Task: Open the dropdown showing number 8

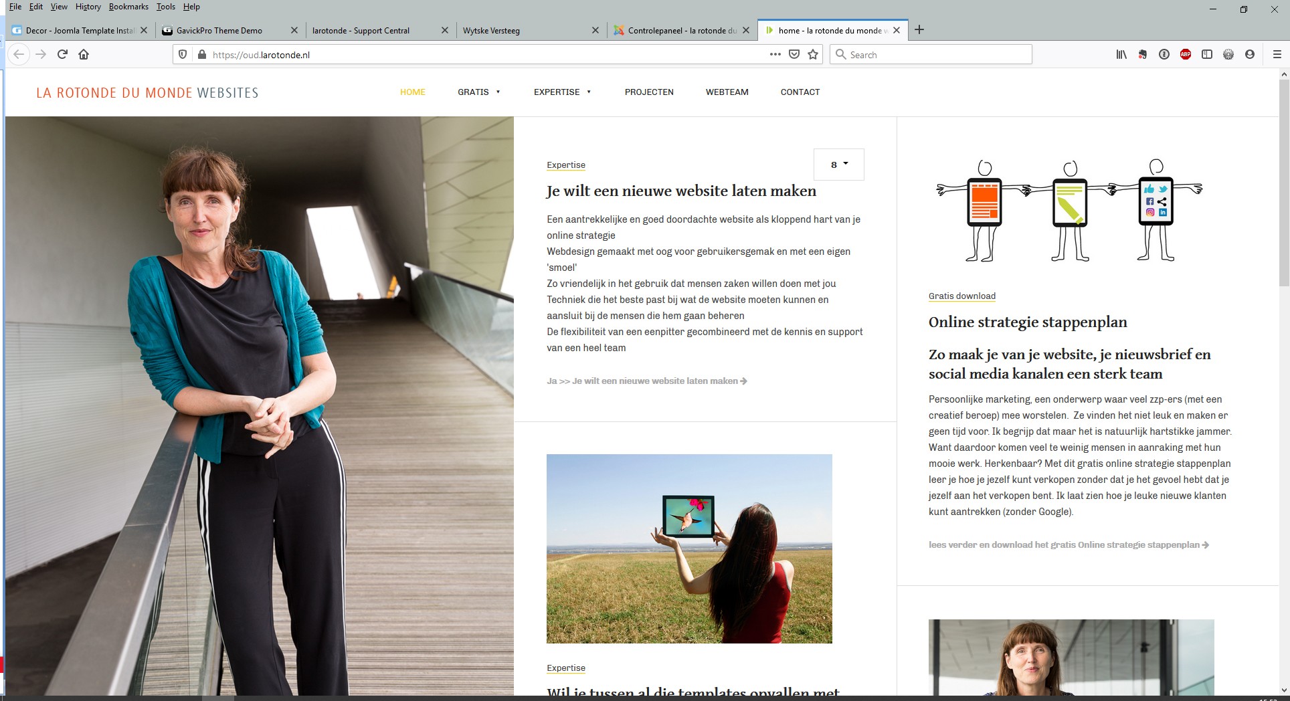Action: 838,165
